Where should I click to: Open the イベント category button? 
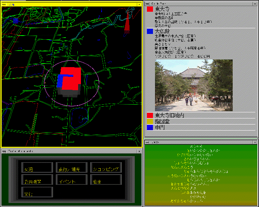coord(72,180)
